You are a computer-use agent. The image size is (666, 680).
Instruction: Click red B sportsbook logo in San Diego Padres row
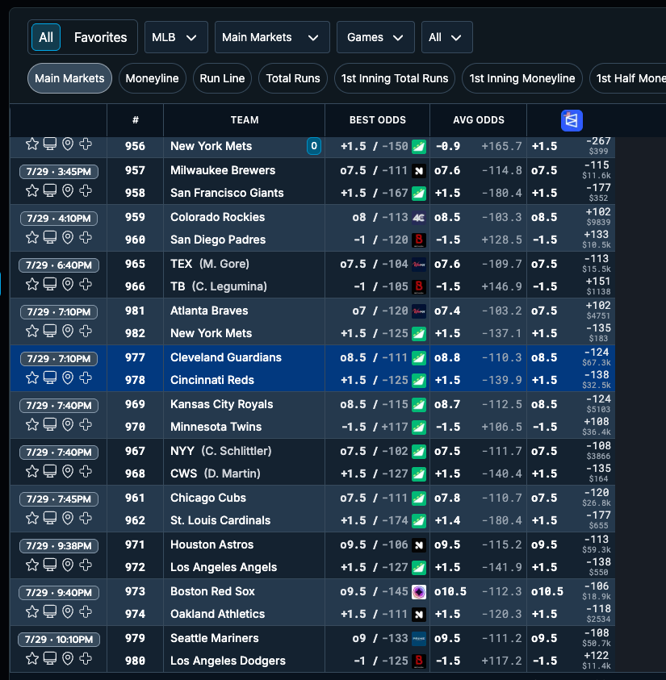(x=419, y=240)
